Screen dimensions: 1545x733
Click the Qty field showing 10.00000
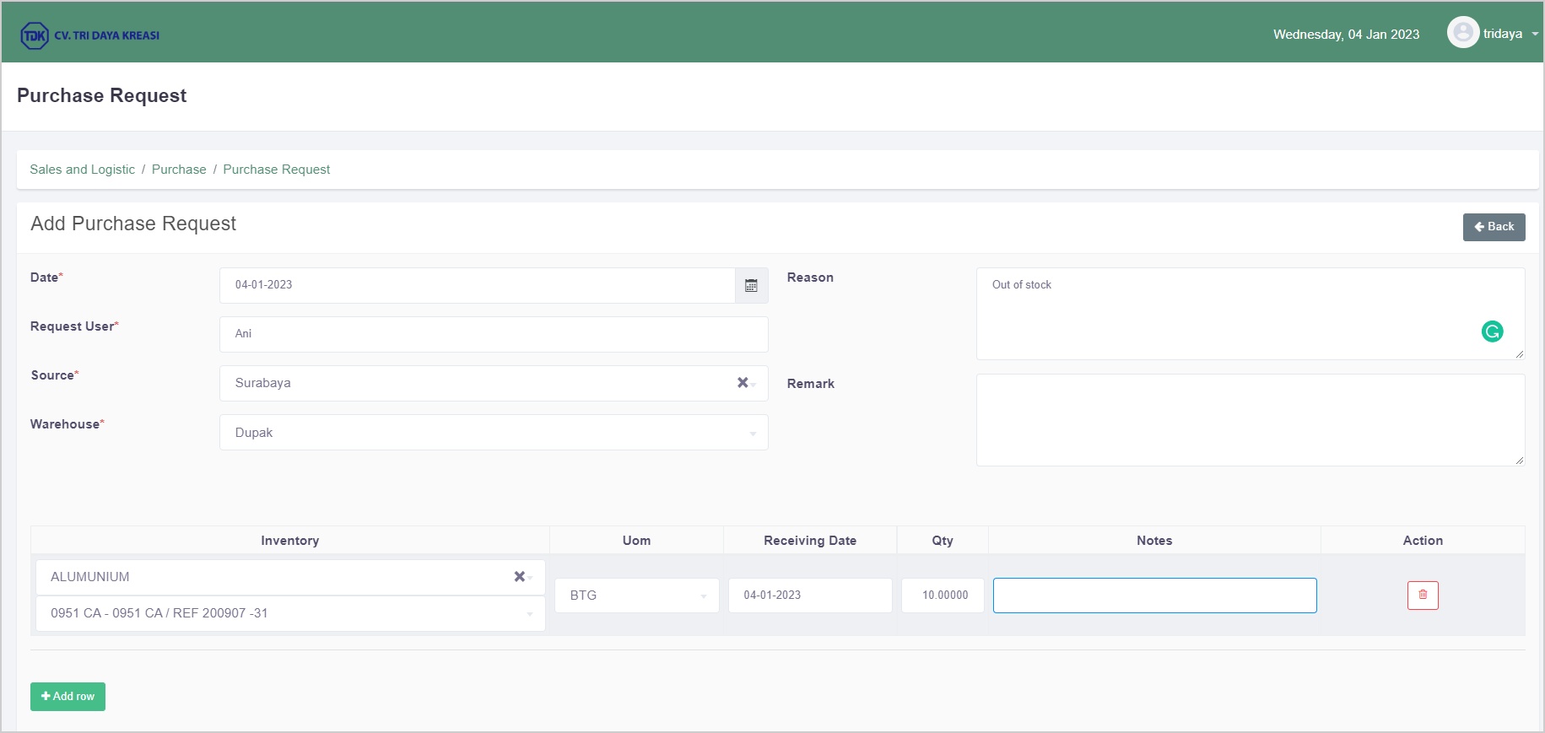(x=943, y=596)
